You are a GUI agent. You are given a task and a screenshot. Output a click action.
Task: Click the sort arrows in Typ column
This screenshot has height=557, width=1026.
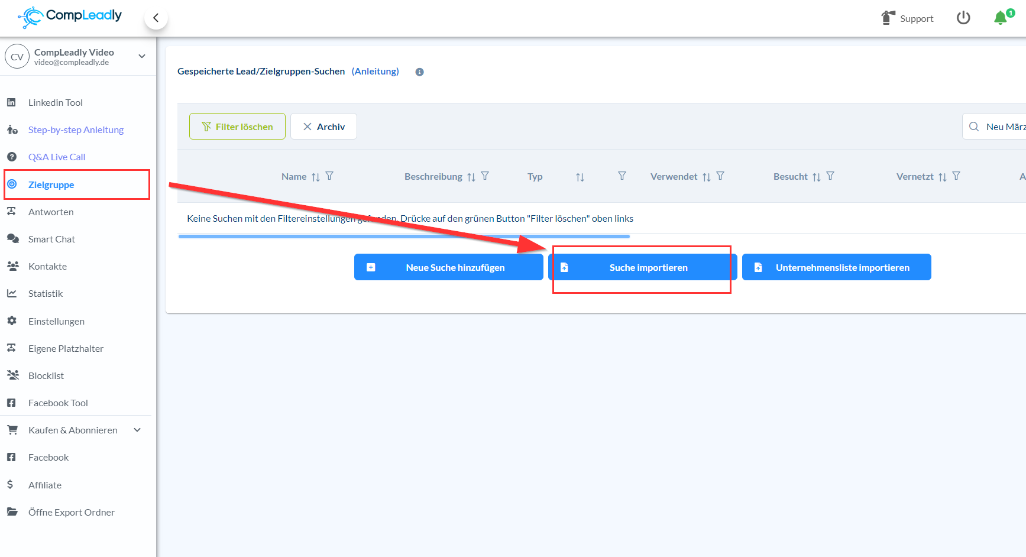tap(580, 177)
